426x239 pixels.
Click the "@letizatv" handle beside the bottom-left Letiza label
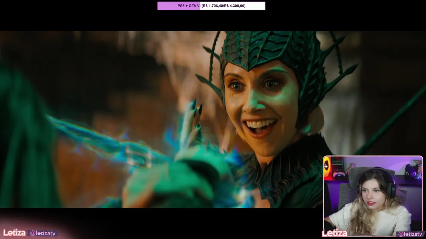pos(43,233)
